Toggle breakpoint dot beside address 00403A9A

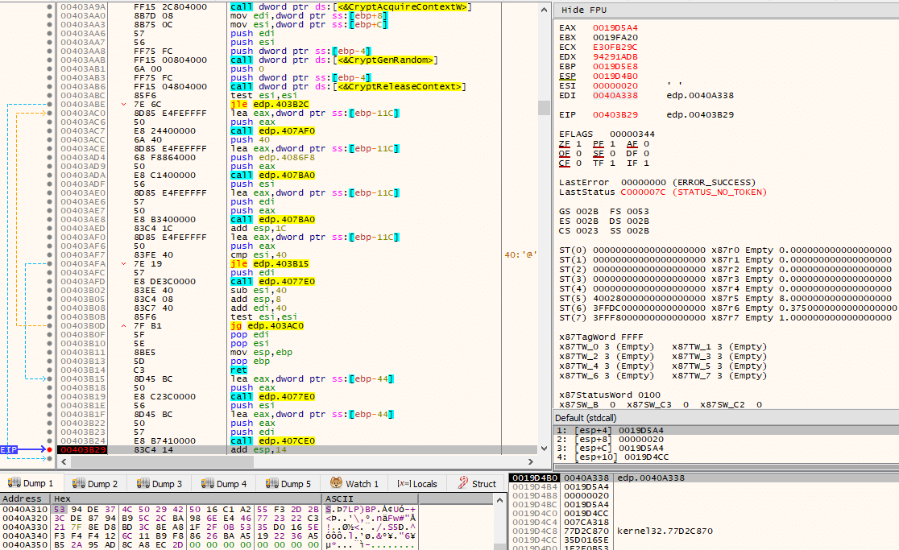(49, 7)
